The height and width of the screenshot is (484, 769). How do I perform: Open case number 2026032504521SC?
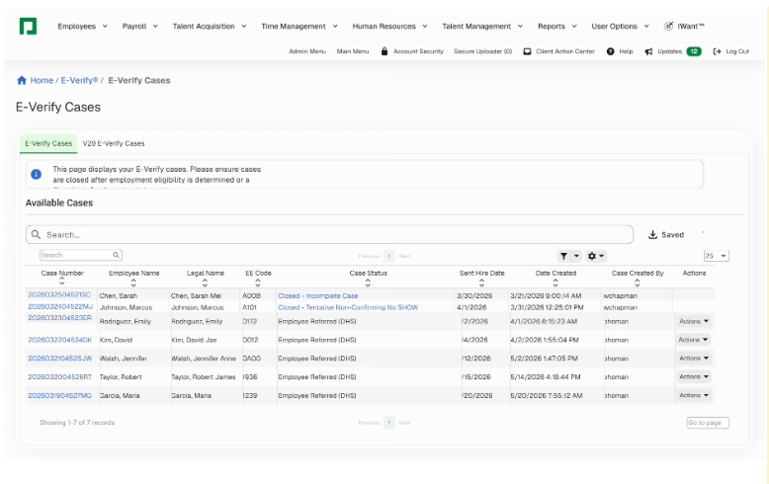pos(59,294)
